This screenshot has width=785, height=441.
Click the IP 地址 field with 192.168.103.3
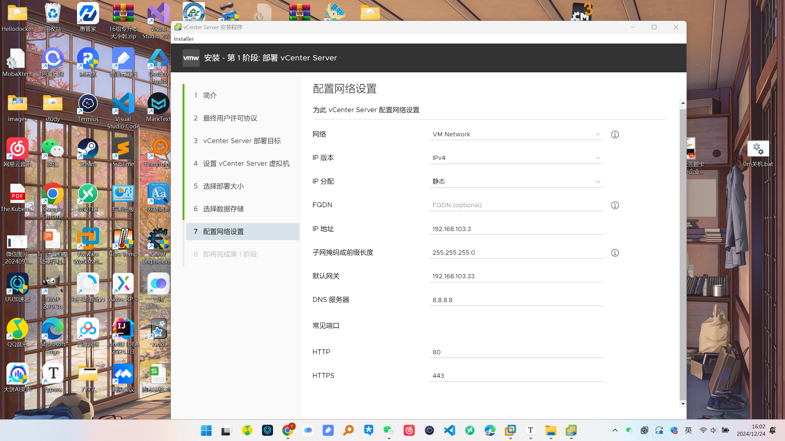pos(516,229)
